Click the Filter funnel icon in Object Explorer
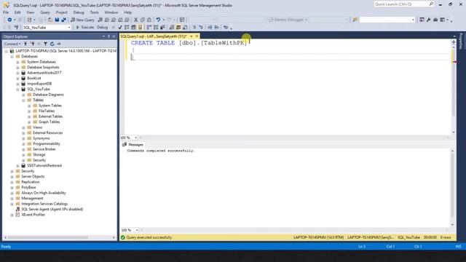This screenshot has width=466, height=262. [45, 44]
